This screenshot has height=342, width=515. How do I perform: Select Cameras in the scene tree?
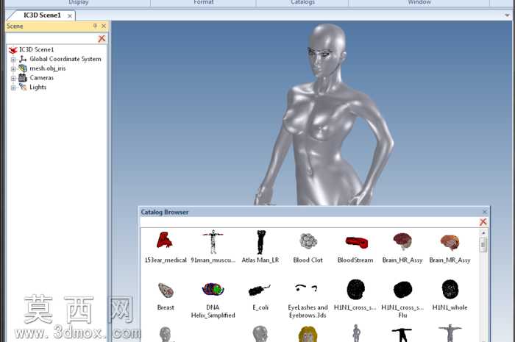[x=41, y=78]
